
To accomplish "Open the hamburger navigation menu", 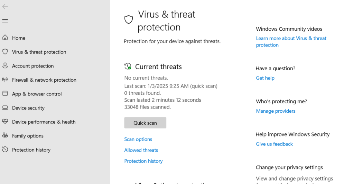I will (x=5, y=21).
